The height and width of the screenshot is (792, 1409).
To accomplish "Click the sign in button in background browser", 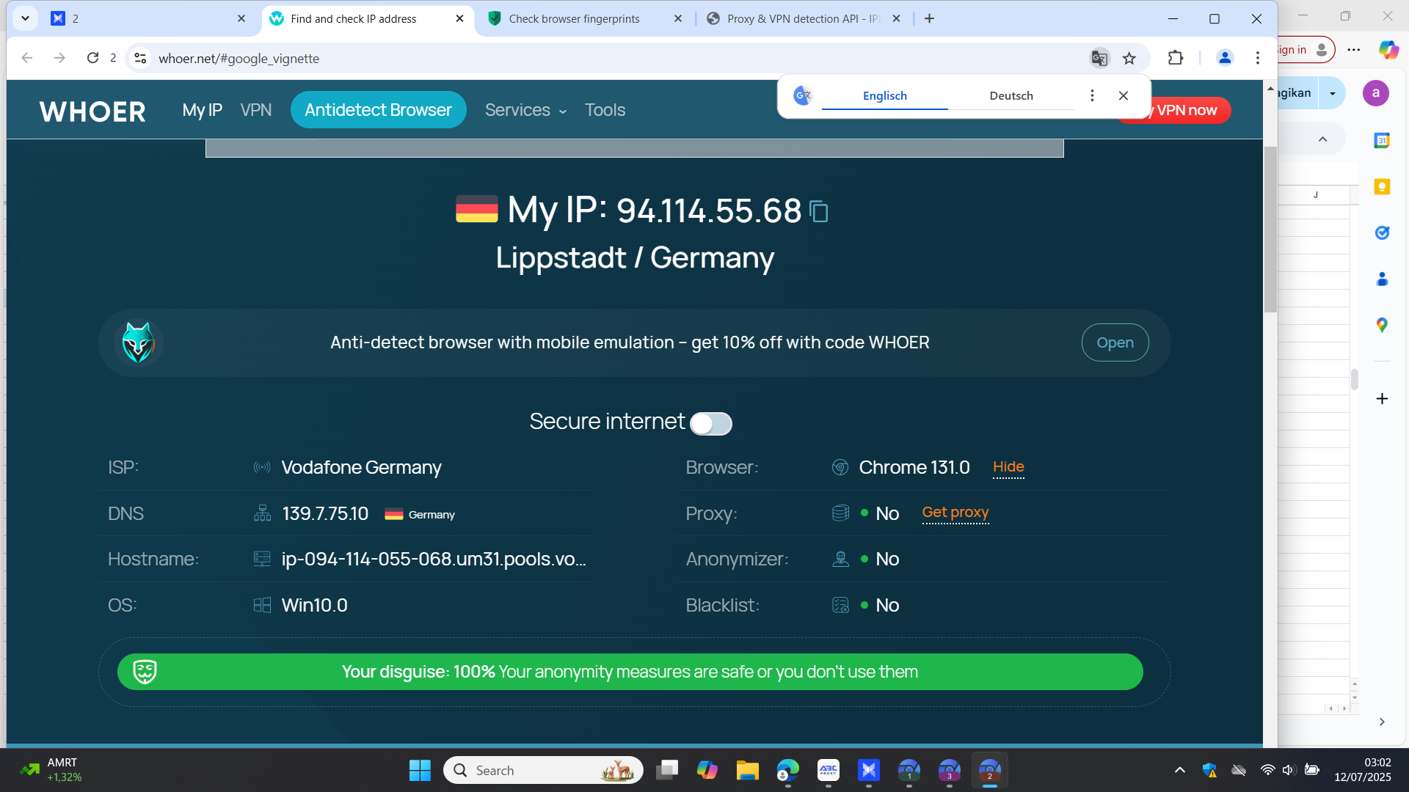I will [x=1306, y=50].
